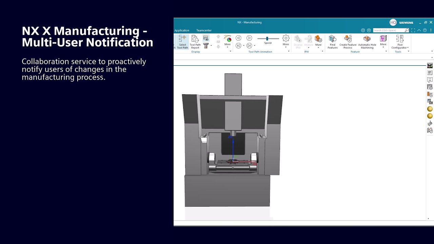434x244 pixels.
Task: Expand the Feature group options arrow
Action: 386,52
